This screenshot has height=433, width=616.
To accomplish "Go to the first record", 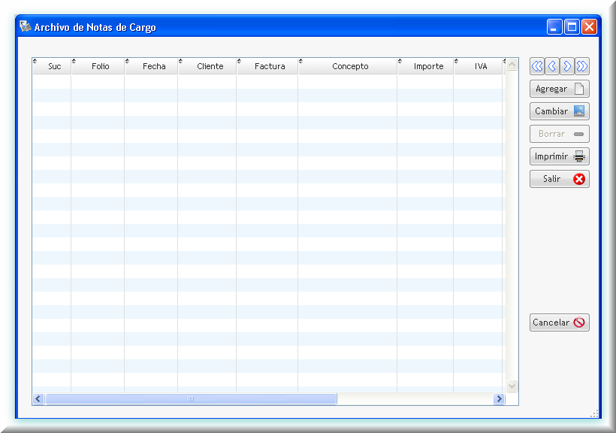I will click(537, 66).
